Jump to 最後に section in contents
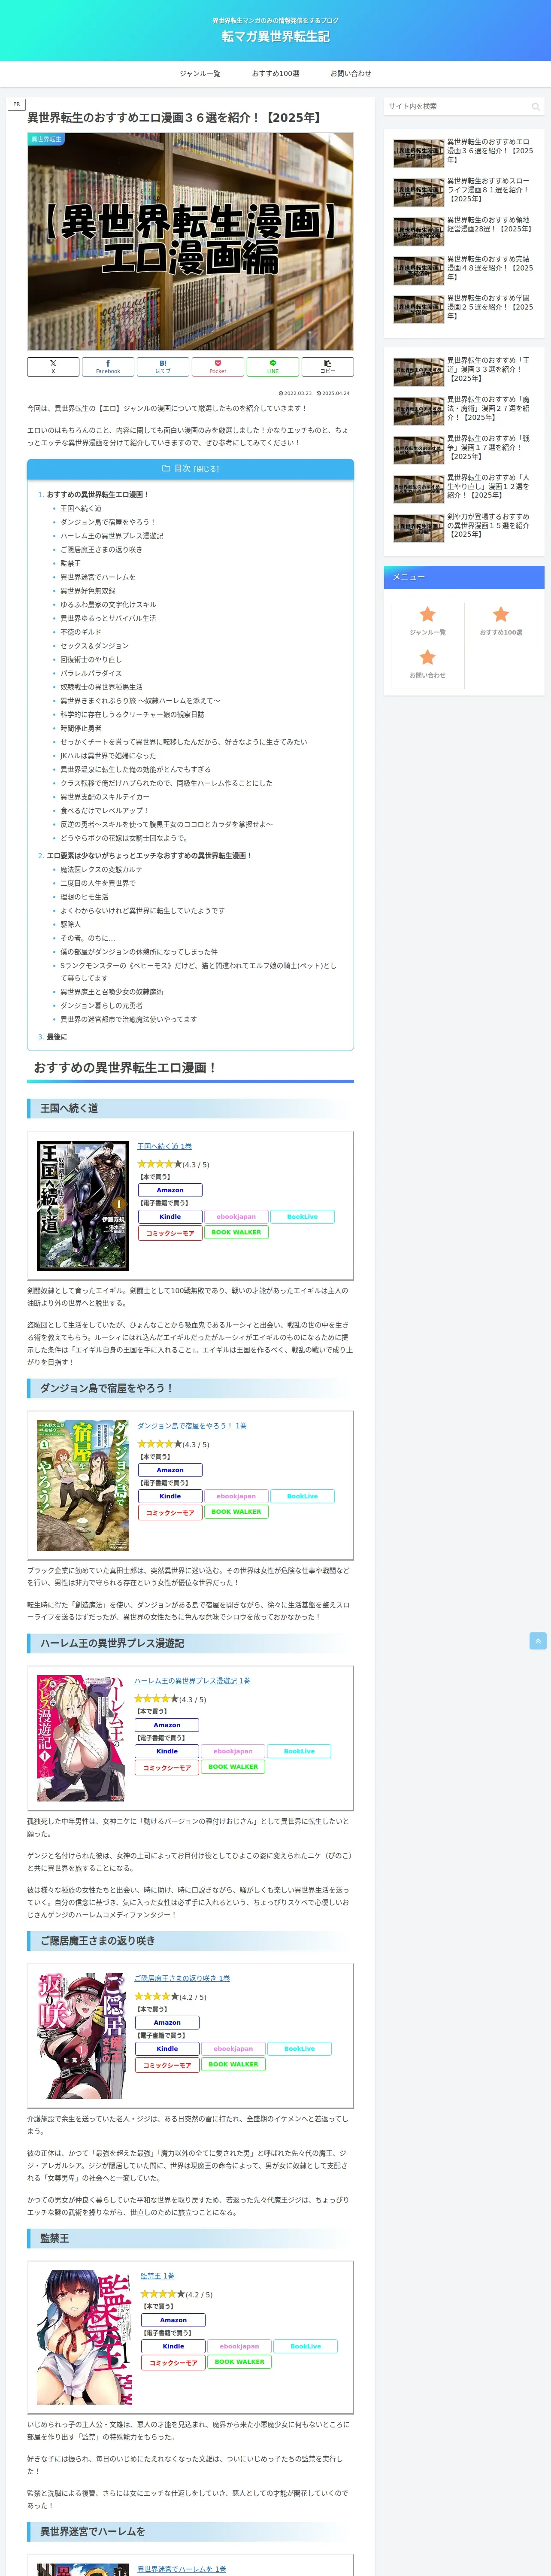The image size is (551, 2576). pos(57,1037)
